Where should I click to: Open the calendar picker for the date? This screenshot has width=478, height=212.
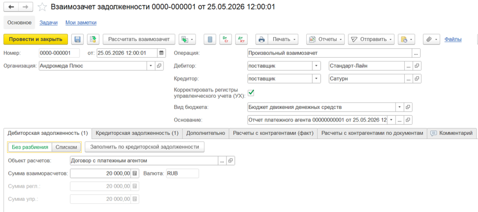(x=162, y=53)
